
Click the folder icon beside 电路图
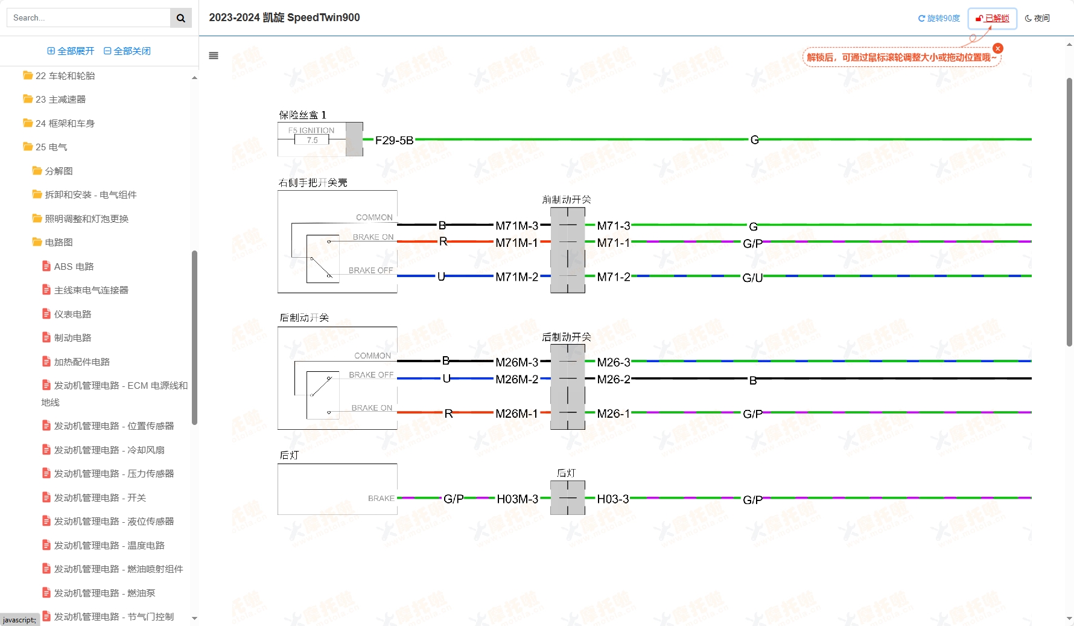coord(37,242)
